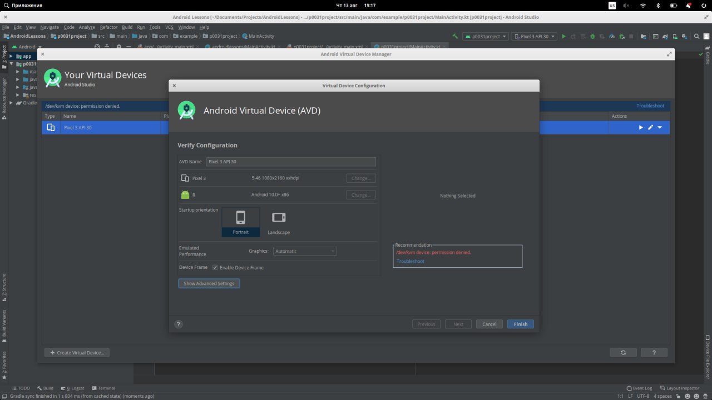Screen dimensions: 712x400
Task: Open the Android view selector in Project panel
Action: point(27,47)
